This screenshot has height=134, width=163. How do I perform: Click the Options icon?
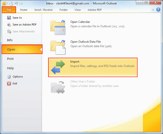[x=9, y=77]
